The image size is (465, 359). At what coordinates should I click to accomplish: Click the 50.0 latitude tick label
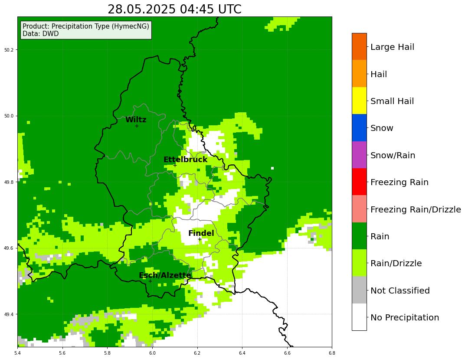coord(10,116)
